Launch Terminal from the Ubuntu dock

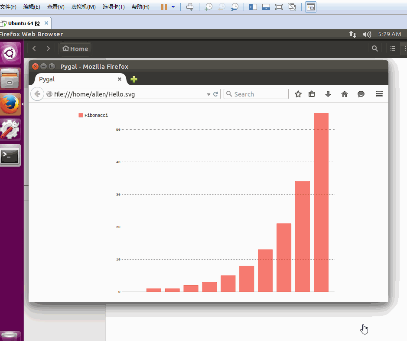(10, 155)
